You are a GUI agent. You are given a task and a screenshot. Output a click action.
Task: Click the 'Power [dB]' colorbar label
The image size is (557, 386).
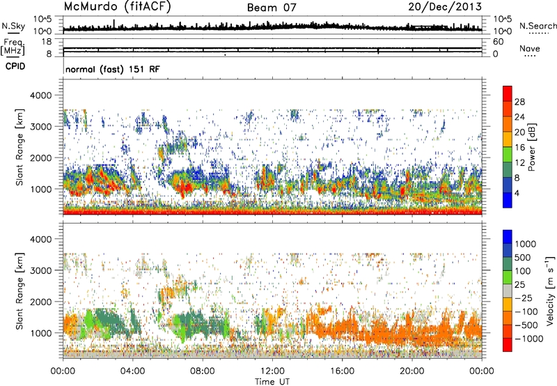pyautogui.click(x=531, y=147)
